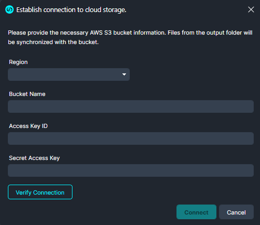Open the Region dropdown
Screen dimensions: 260x225
coord(69,74)
